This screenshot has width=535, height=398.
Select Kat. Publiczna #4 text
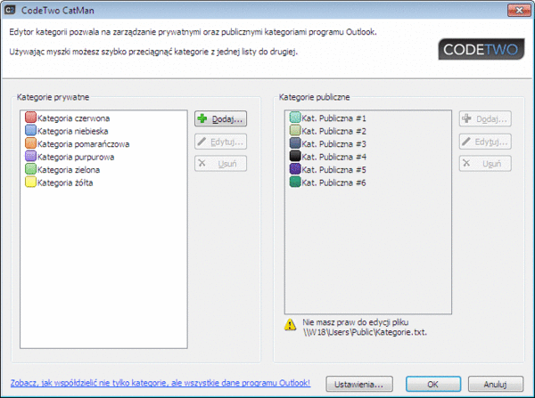coord(333,157)
